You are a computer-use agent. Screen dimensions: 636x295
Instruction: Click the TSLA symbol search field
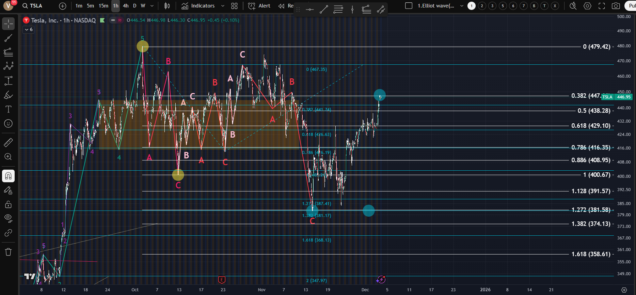coord(33,6)
